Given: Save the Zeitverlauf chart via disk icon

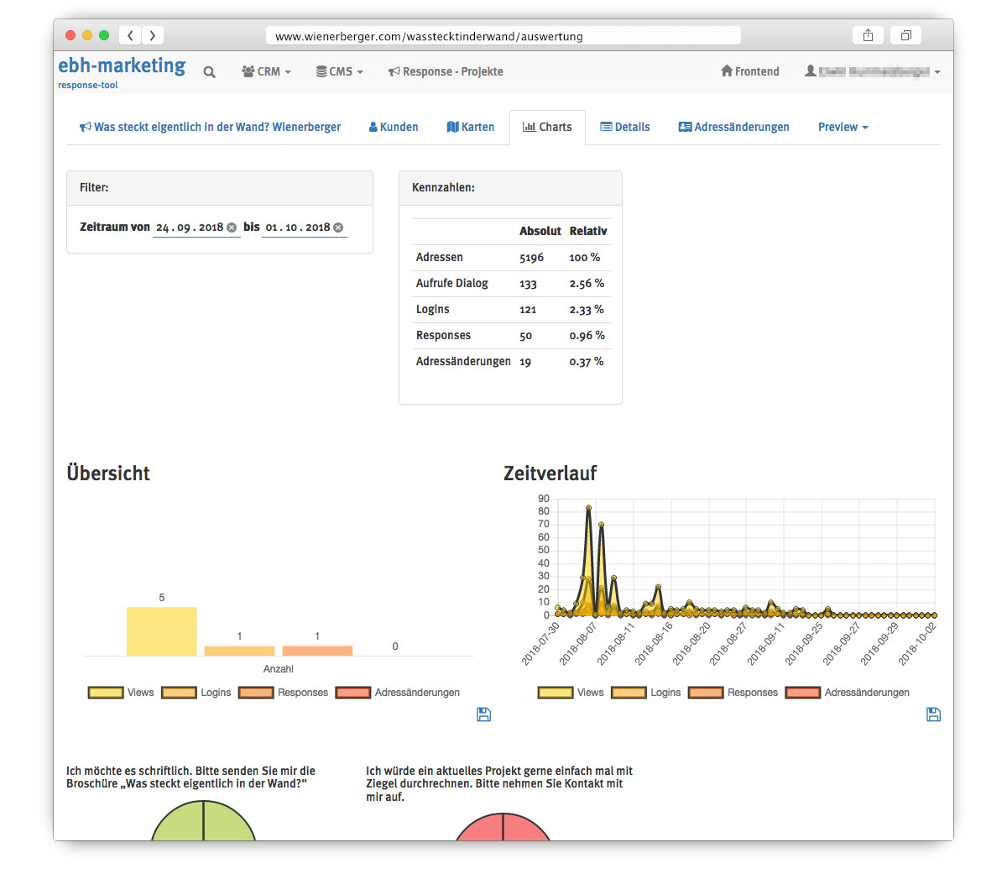Looking at the screenshot, I should pos(933,714).
